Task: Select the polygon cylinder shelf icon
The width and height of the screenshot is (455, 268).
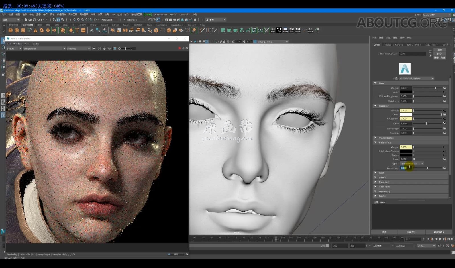Action: [x=23, y=30]
